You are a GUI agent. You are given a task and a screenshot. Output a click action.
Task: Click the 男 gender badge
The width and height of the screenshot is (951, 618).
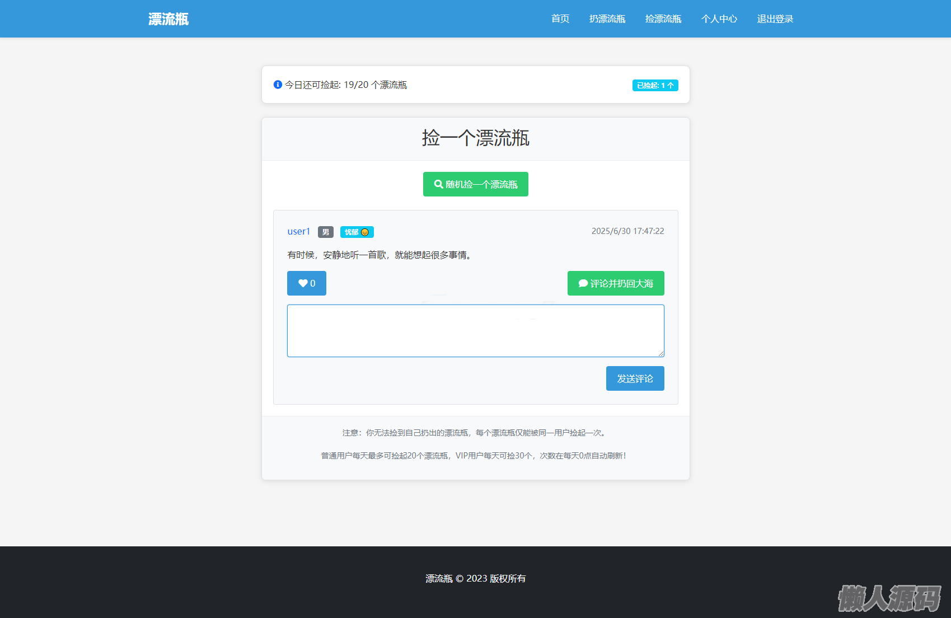[325, 232]
